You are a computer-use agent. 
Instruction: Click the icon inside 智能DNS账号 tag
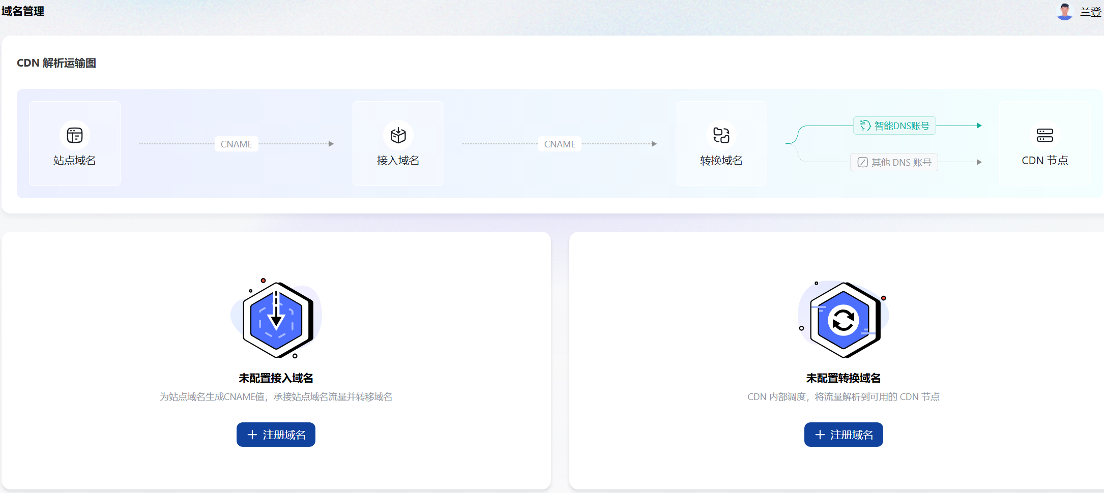(865, 126)
